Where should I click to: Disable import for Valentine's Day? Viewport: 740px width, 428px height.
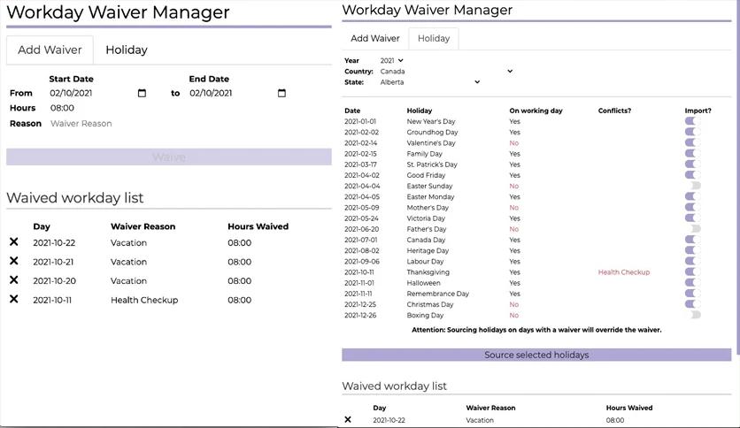(693, 143)
